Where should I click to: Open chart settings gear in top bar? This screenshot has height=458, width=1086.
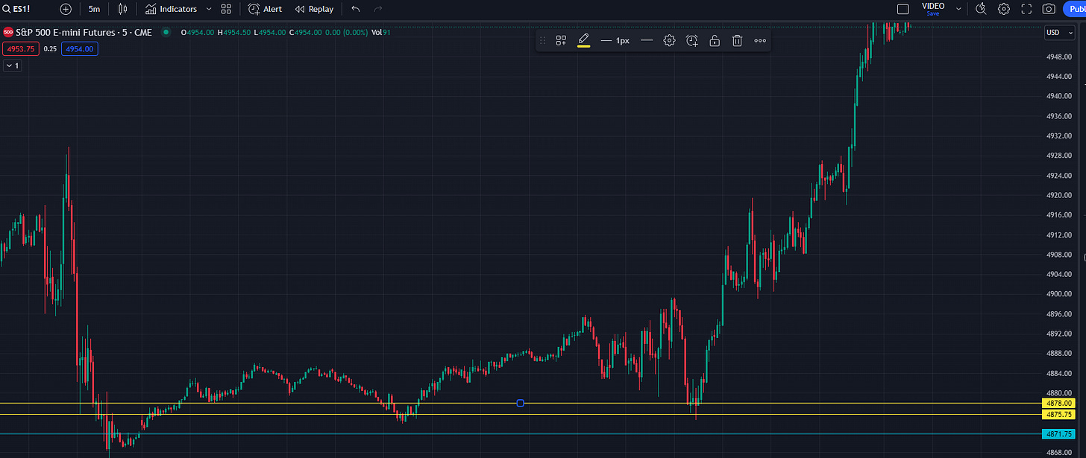tap(1004, 9)
